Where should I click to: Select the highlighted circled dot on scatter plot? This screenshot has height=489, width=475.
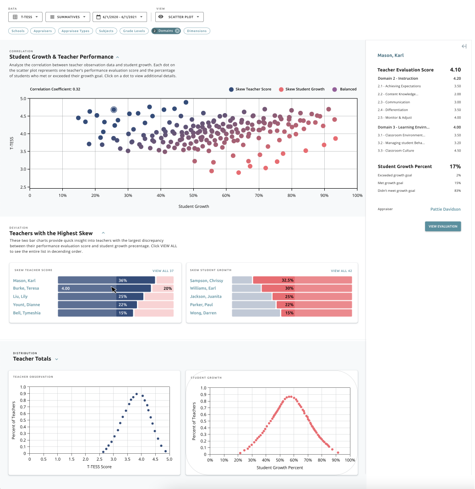[114, 109]
